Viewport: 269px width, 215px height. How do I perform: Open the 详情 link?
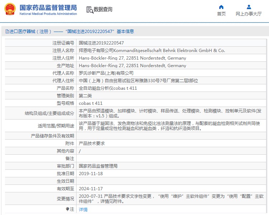coord(83,209)
